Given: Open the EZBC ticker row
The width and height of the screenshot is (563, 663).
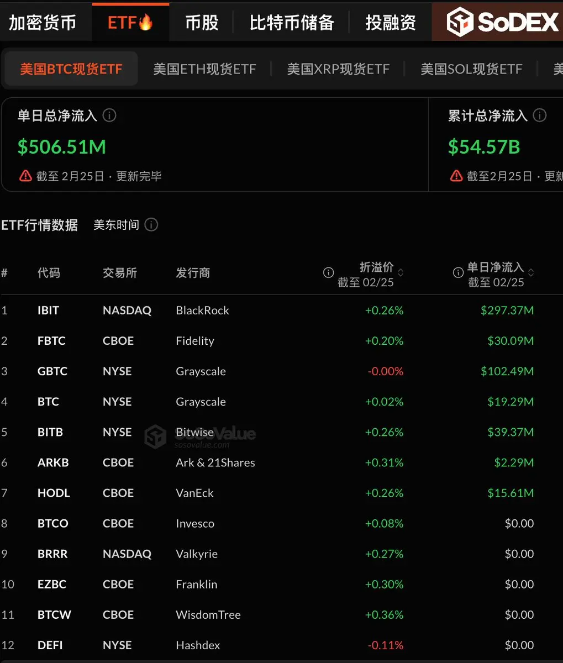Looking at the screenshot, I should coord(52,584).
